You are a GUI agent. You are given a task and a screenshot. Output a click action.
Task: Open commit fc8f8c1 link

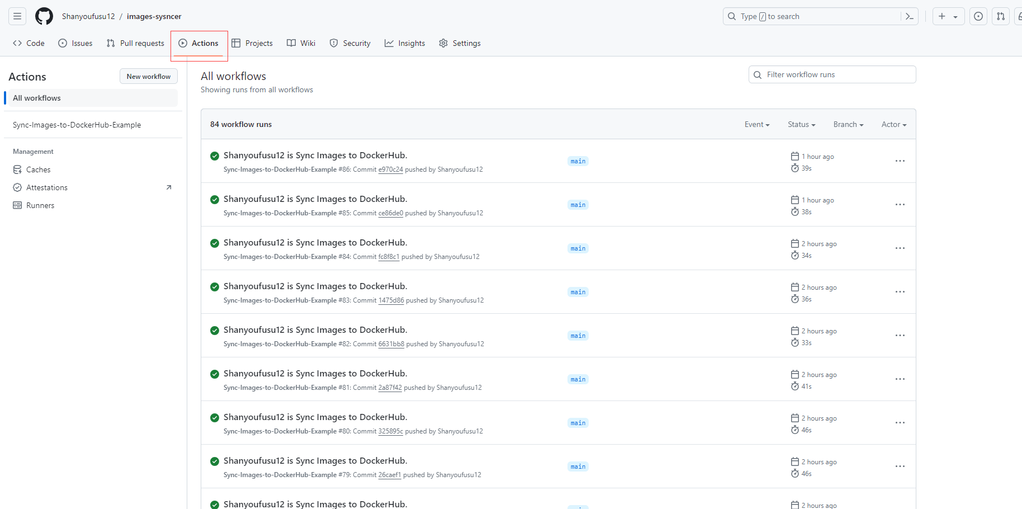(389, 257)
